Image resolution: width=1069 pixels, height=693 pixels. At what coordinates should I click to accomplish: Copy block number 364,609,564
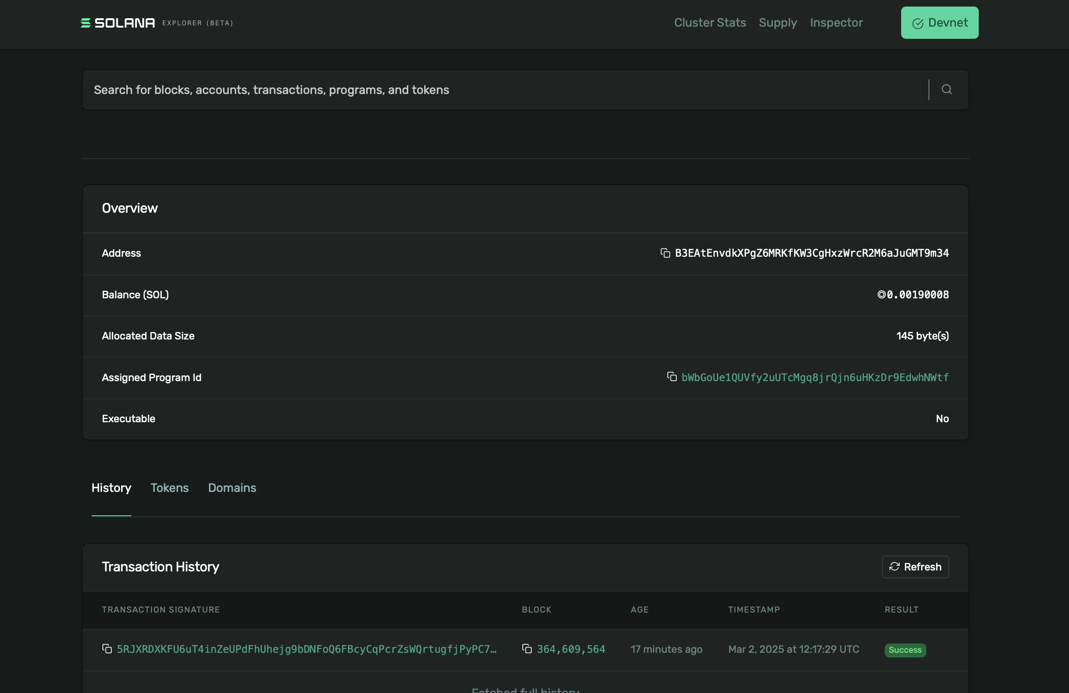(527, 649)
